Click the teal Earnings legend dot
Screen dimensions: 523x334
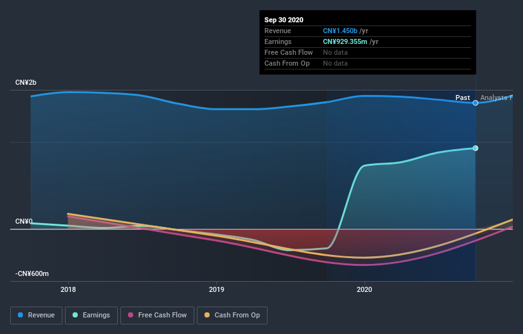pyautogui.click(x=75, y=315)
